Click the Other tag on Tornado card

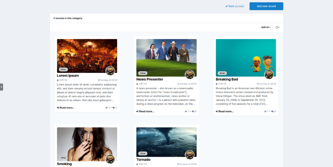click(143, 153)
